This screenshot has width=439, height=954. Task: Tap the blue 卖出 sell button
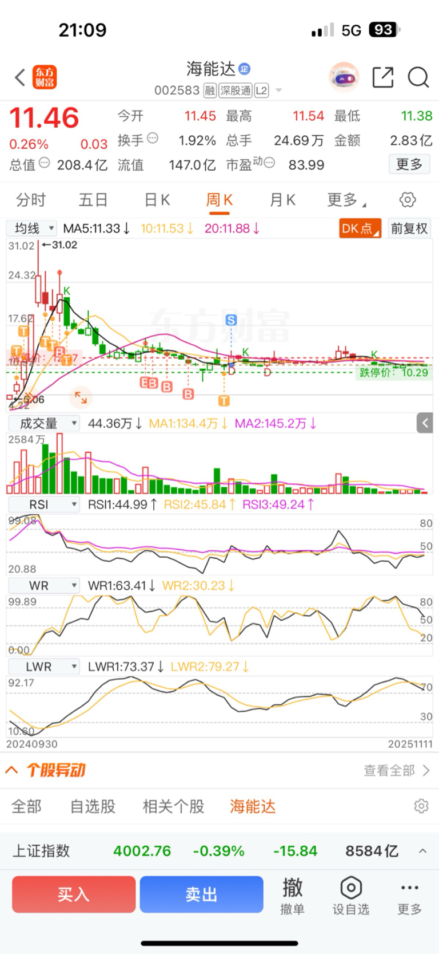coord(202,894)
